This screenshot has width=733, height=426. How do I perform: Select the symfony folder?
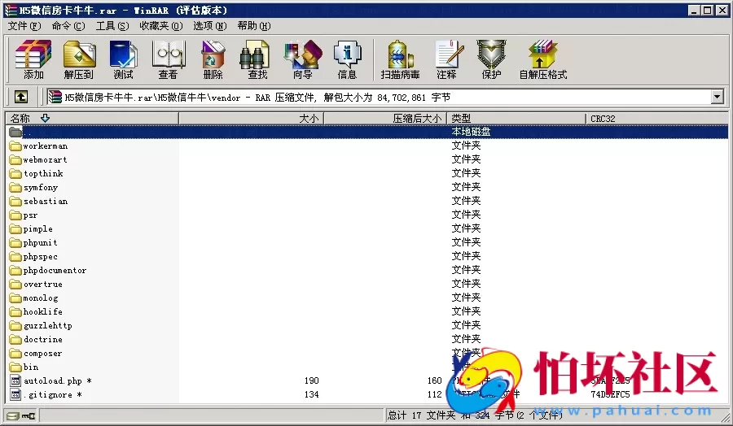[41, 188]
